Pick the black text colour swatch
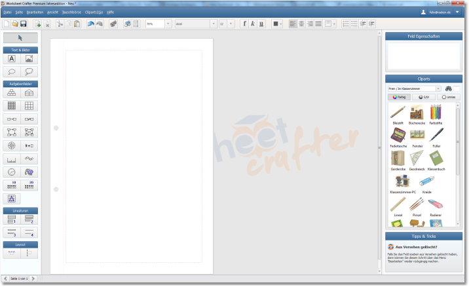 click(276, 24)
